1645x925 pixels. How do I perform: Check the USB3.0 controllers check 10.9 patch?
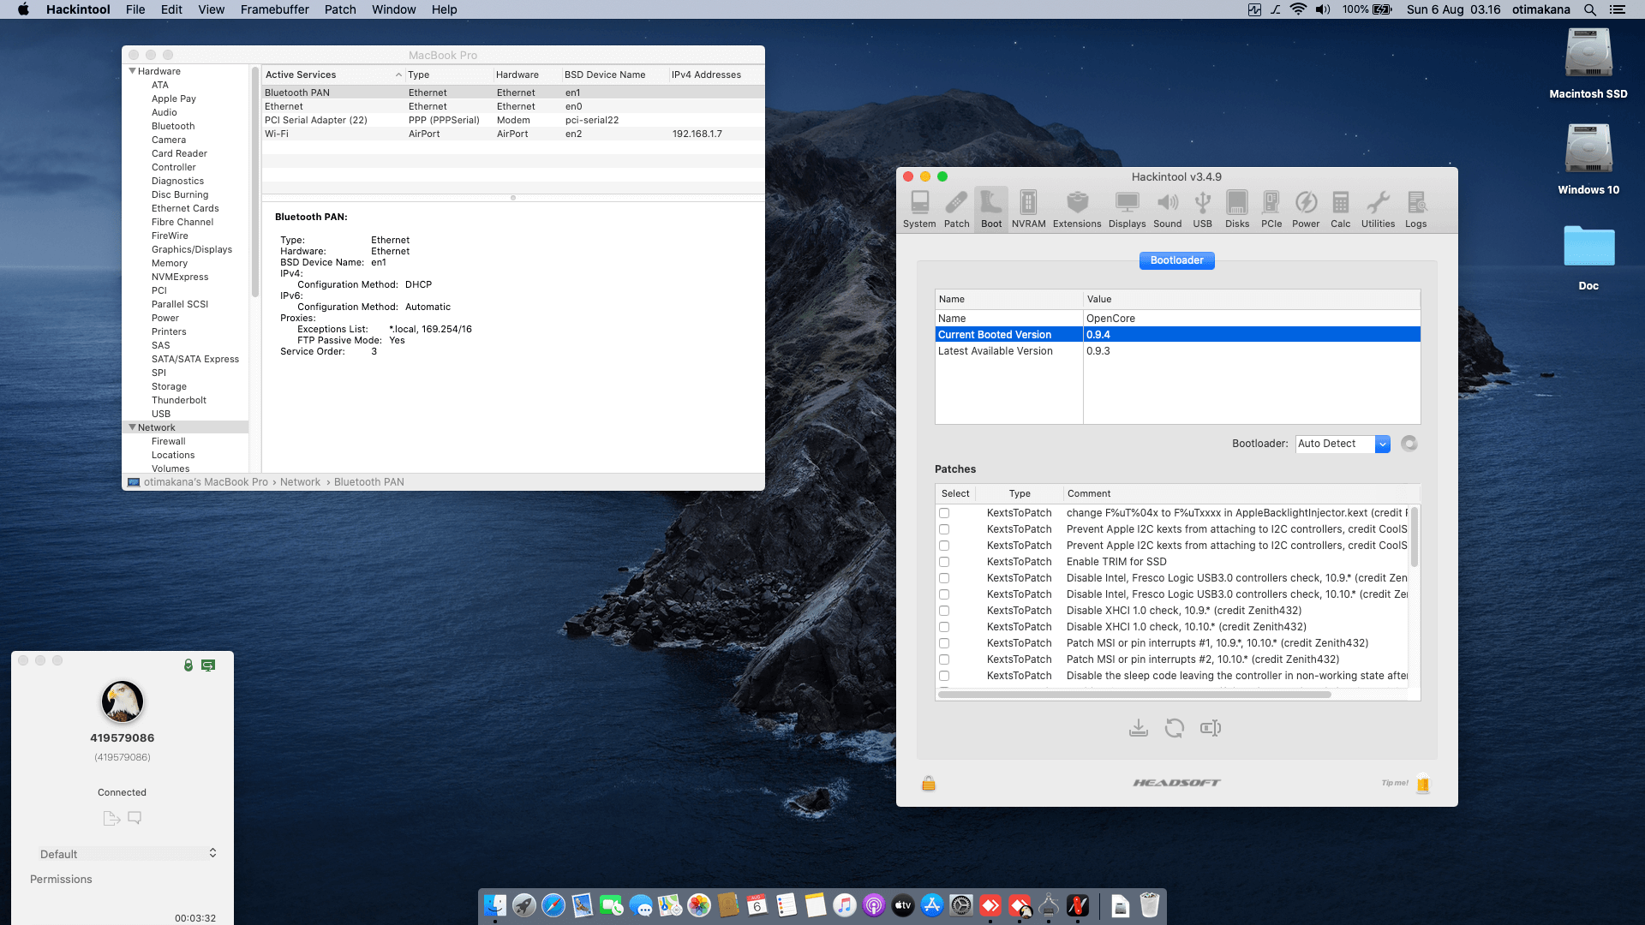tap(944, 578)
